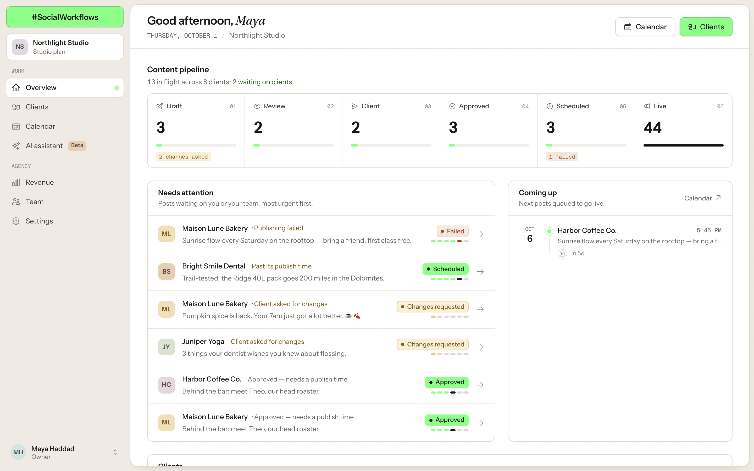Click the Scheduled status badge on Bright Smile

pos(445,269)
